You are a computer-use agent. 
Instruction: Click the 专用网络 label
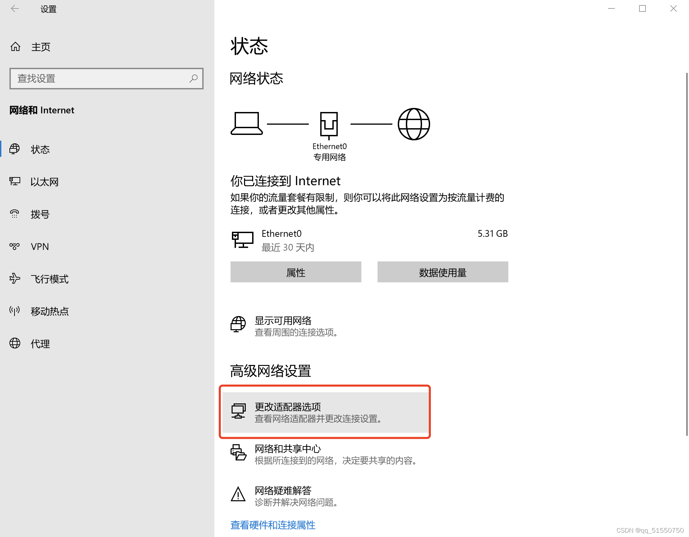[x=330, y=157]
